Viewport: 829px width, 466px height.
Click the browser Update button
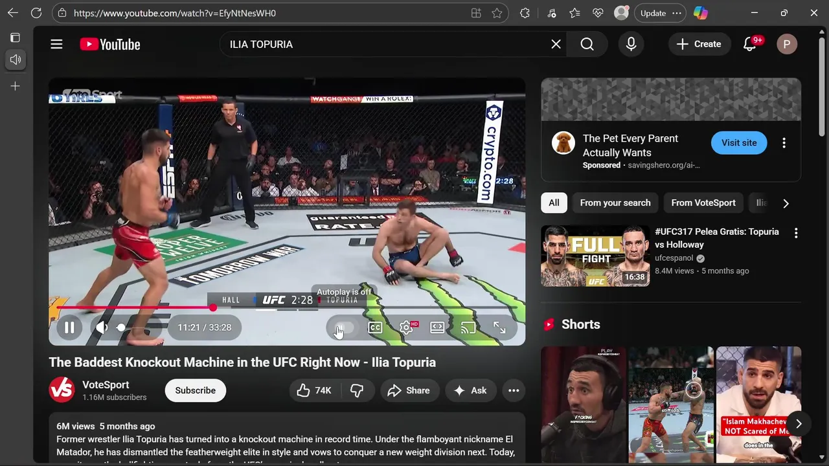(x=660, y=13)
